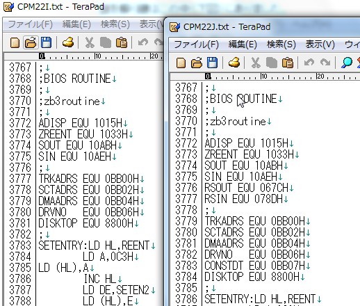This screenshot has height=306, width=360.
Task: Click line TRKADRS EQU 0BB00H in CPM22I
Action: 89,179
